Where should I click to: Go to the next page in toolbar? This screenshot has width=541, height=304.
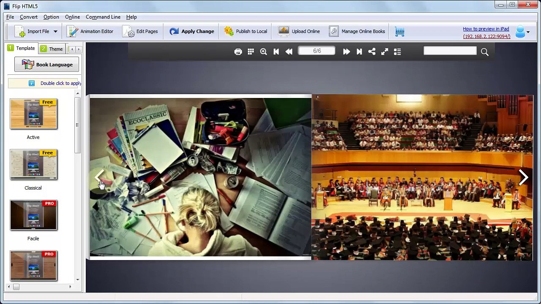pyautogui.click(x=346, y=52)
